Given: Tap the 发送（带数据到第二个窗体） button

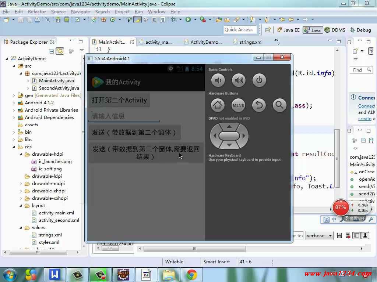Looking at the screenshot, I should point(134,132).
